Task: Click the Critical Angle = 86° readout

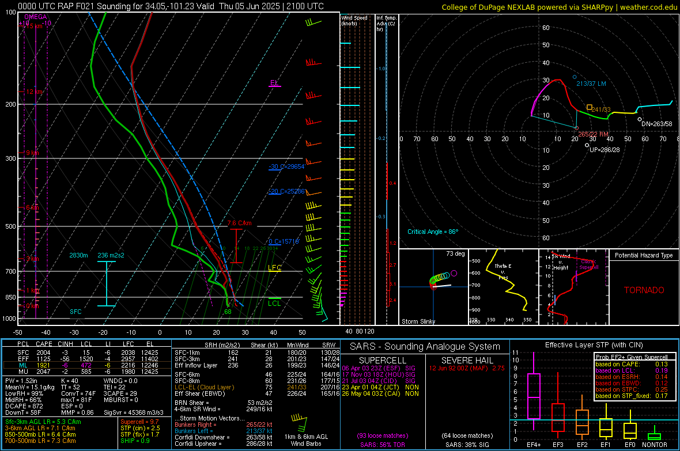Action: [x=433, y=232]
